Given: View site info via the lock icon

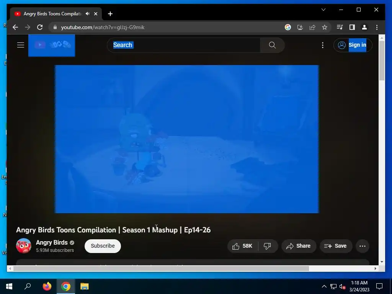Looking at the screenshot, I should (55, 27).
